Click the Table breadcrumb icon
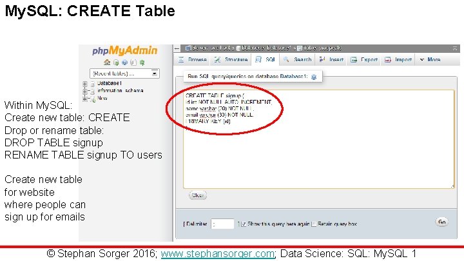Screen dimensions: 464x261 click(x=300, y=48)
